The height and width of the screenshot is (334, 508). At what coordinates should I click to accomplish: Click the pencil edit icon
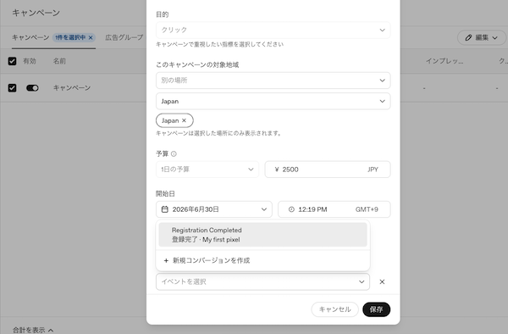pyautogui.click(x=468, y=37)
